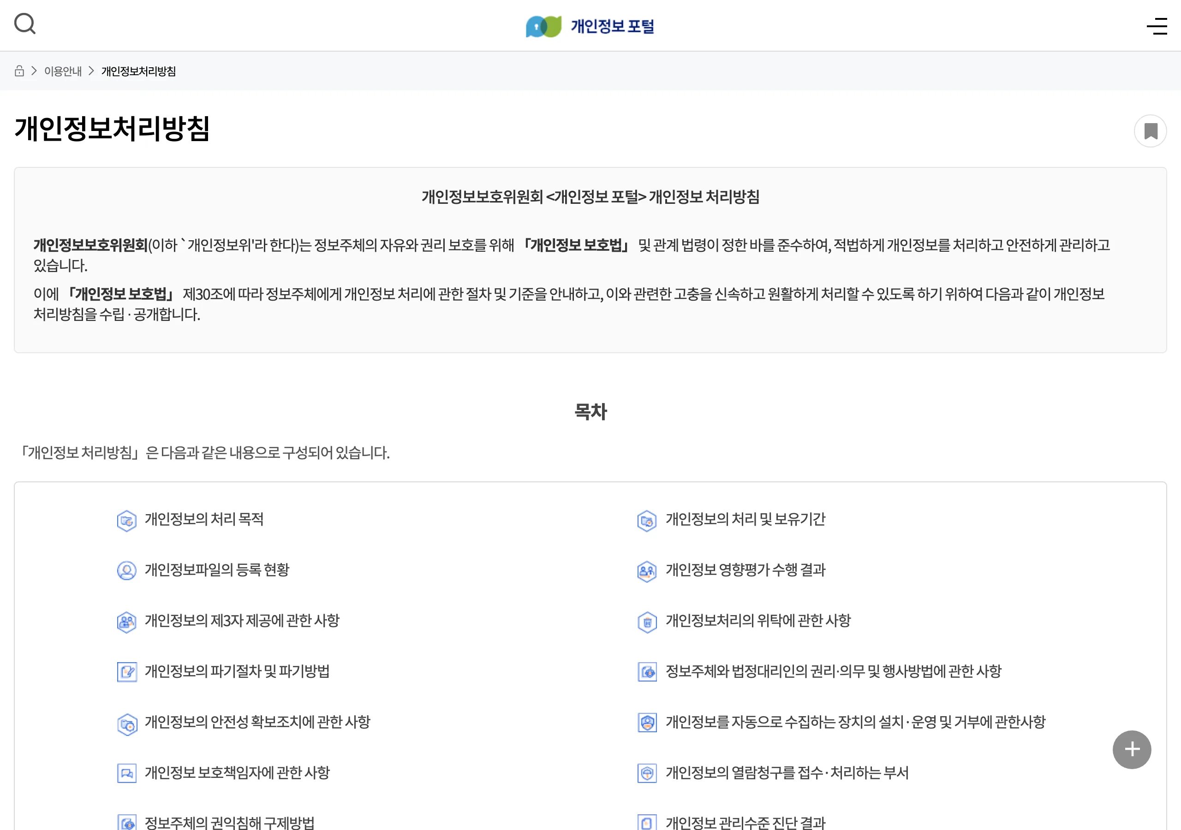
Task: Bookmark this page with the bookmark icon
Action: click(x=1150, y=131)
